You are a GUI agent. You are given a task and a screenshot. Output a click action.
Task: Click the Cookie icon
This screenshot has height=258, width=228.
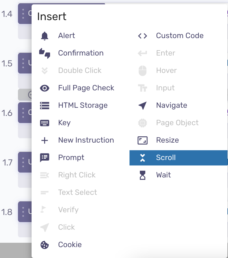[x=45, y=245]
